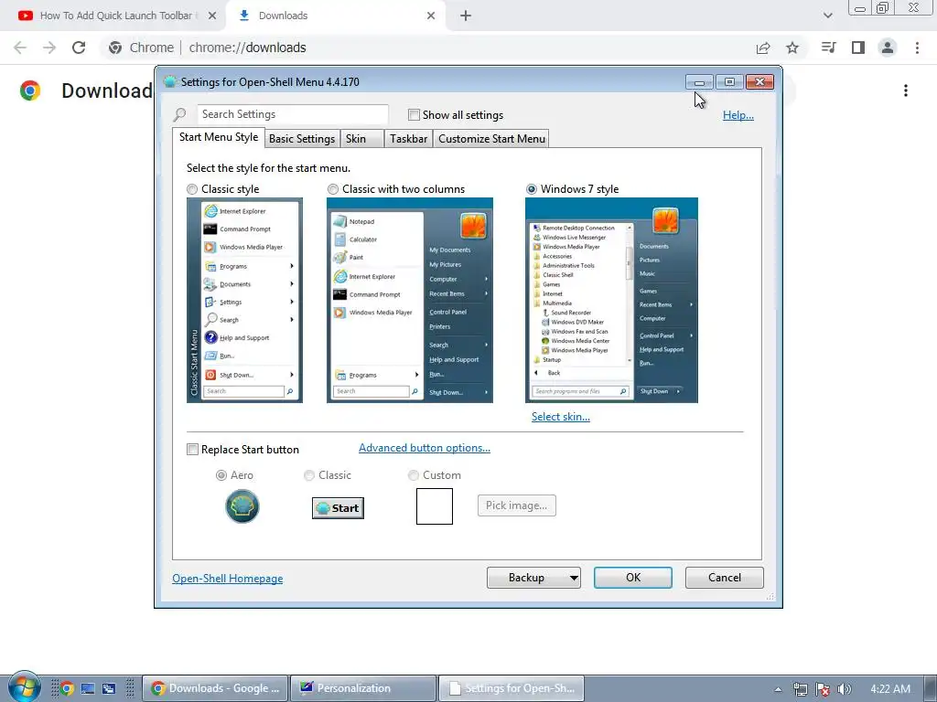The width and height of the screenshot is (937, 702).
Task: Click Switch between windows Quick Launch icon
Action: [109, 688]
